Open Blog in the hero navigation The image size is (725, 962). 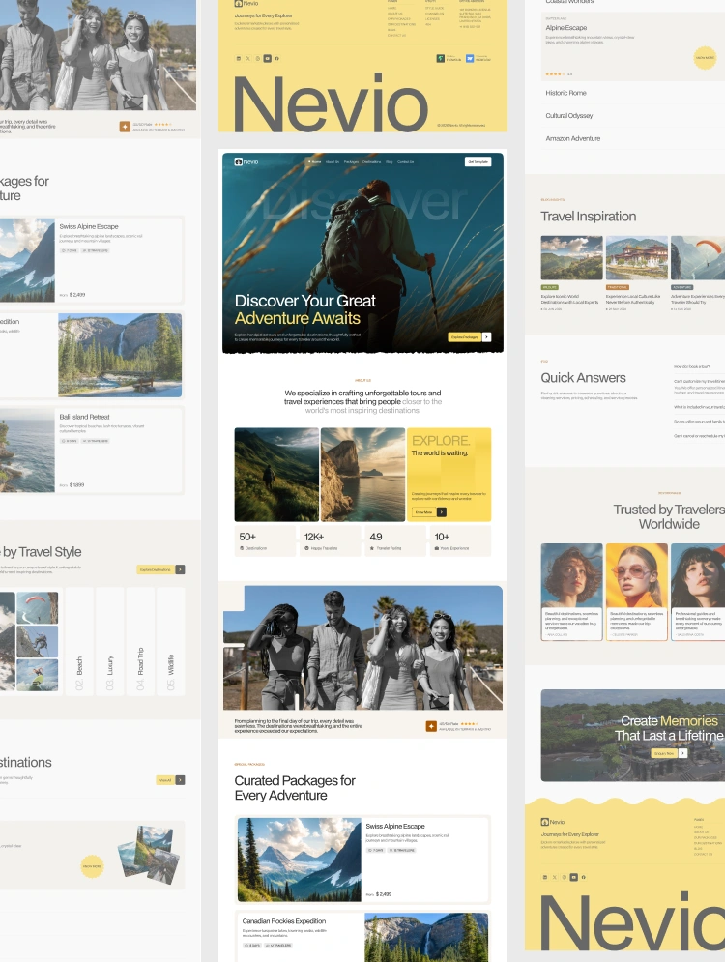390,162
